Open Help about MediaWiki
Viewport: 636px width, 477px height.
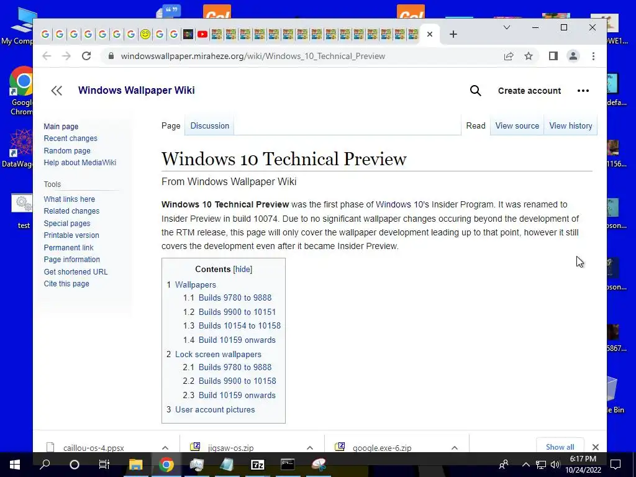80,163
